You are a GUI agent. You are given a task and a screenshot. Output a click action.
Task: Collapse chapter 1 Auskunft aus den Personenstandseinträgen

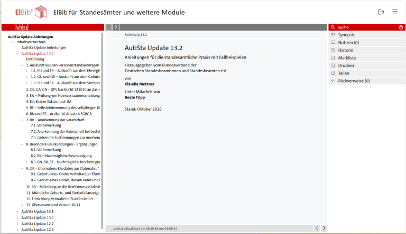[x=22, y=65]
